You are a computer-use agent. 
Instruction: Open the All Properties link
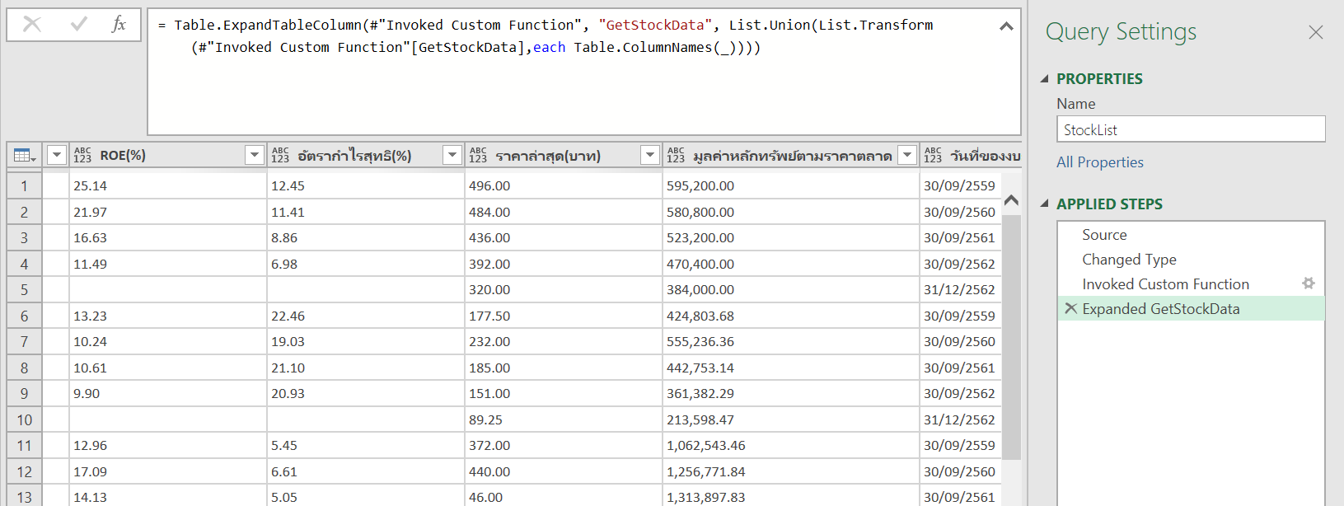click(1100, 162)
